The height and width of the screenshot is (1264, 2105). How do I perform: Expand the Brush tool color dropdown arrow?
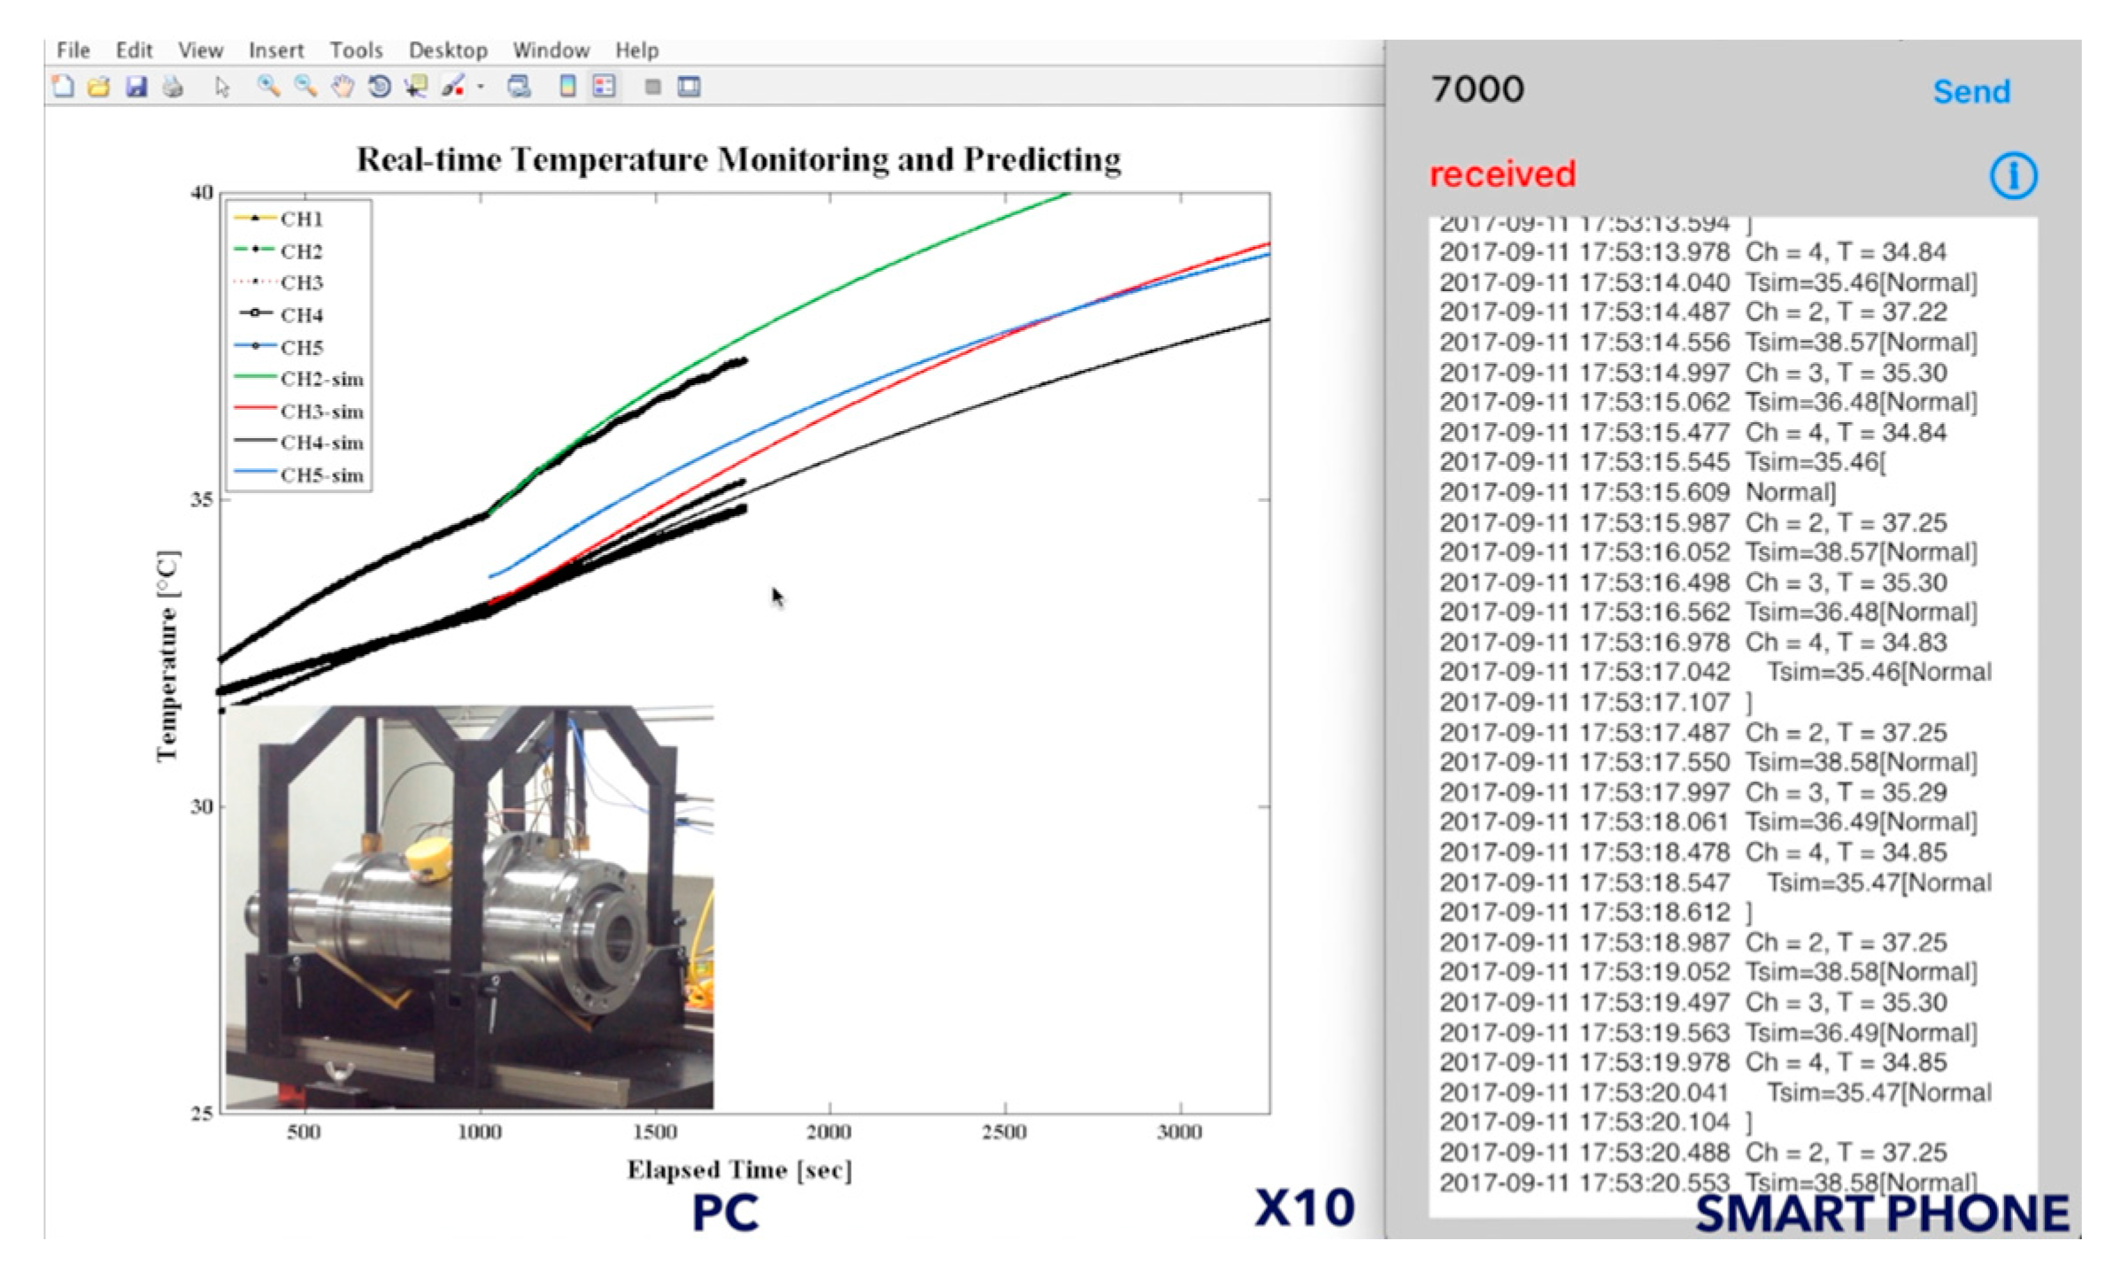coord(481,87)
